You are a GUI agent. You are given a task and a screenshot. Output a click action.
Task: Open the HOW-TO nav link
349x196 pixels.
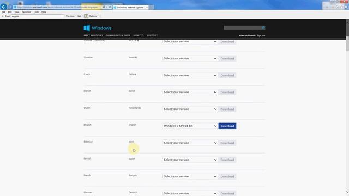pos(139,35)
